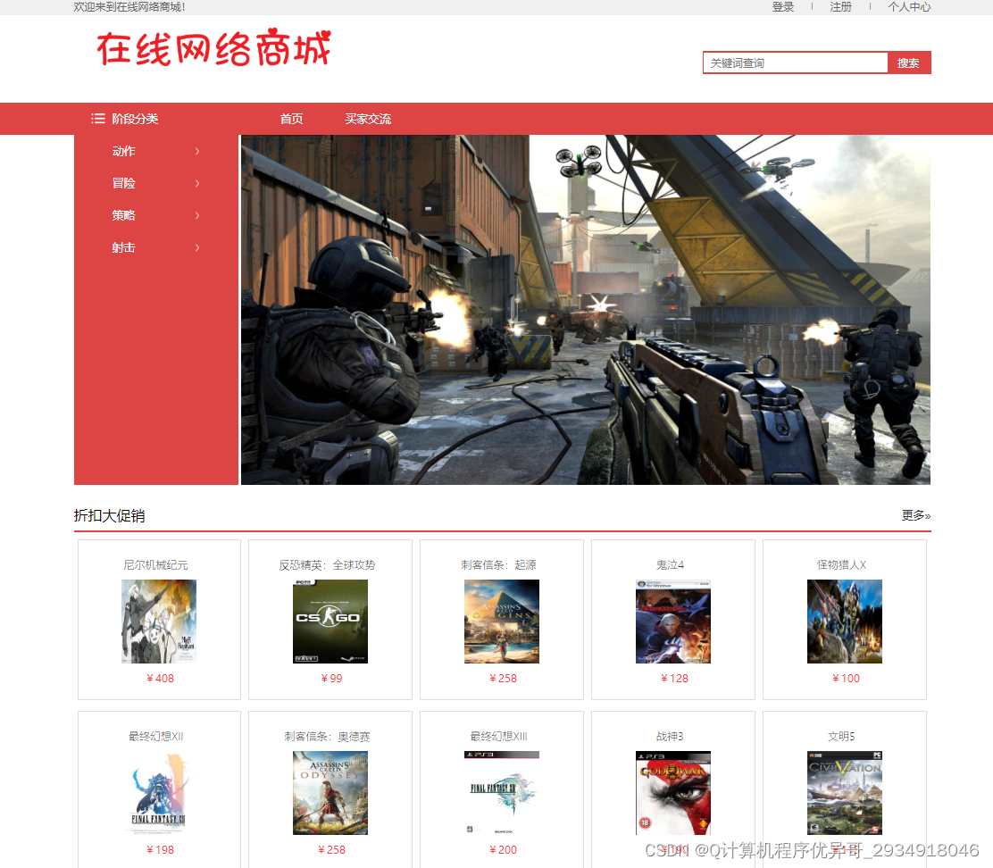This screenshot has height=868, width=993.
Task: Open the CS:GO cover thumbnail
Action: pyautogui.click(x=330, y=622)
